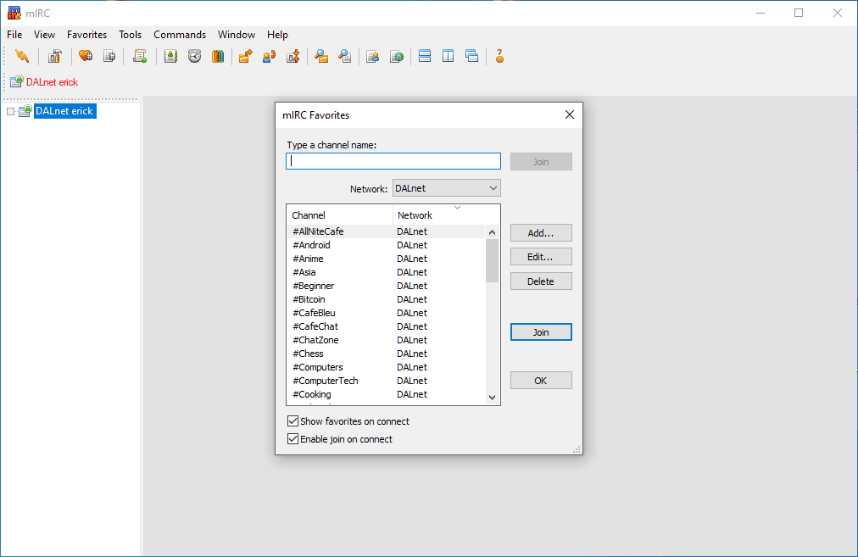Select #Bitcoin in the channel list
The width and height of the screenshot is (858, 557).
pyautogui.click(x=387, y=299)
